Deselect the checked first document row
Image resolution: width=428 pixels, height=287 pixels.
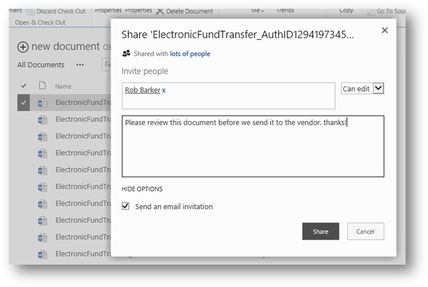(x=24, y=103)
